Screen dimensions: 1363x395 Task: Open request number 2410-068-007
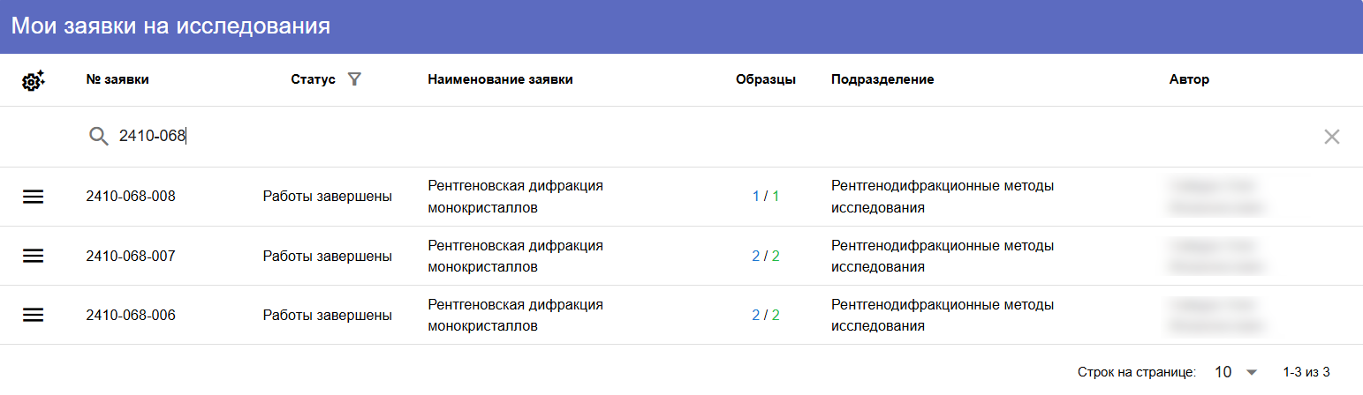(x=131, y=256)
